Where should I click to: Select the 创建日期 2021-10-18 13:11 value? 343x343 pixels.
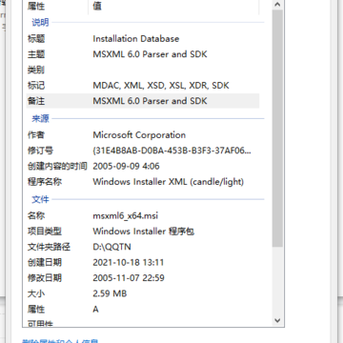[x=129, y=262]
